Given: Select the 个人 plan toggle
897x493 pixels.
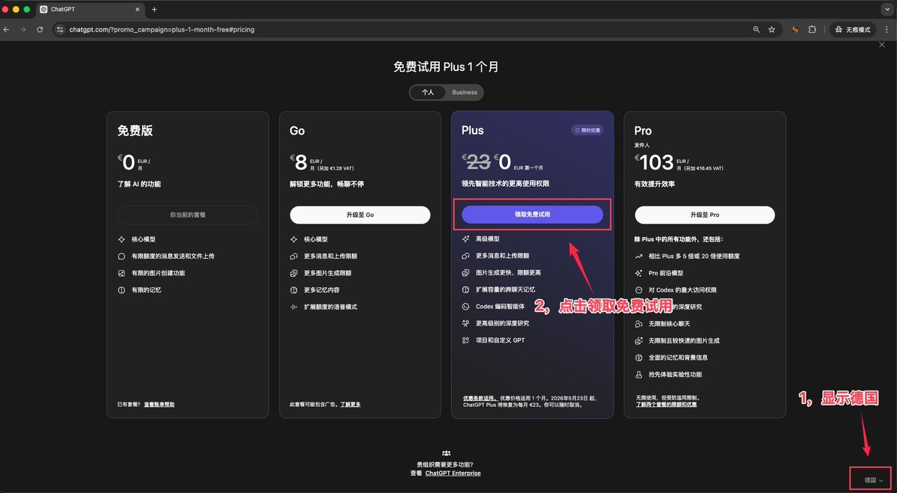Looking at the screenshot, I should tap(428, 93).
